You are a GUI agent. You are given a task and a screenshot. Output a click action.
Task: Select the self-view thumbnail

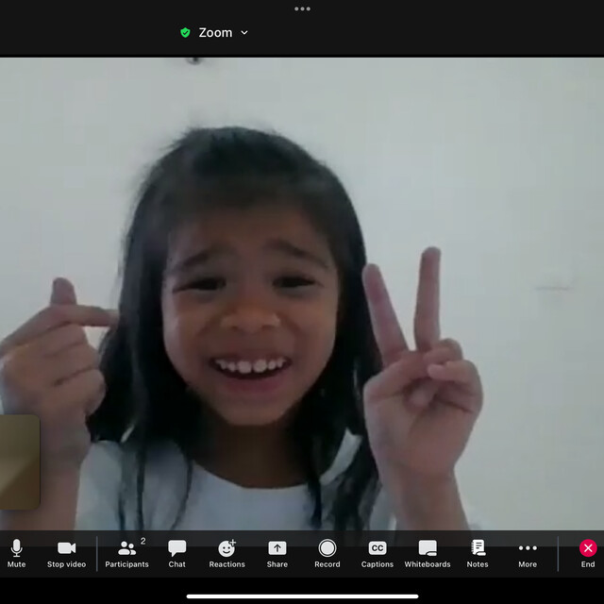coord(20,461)
